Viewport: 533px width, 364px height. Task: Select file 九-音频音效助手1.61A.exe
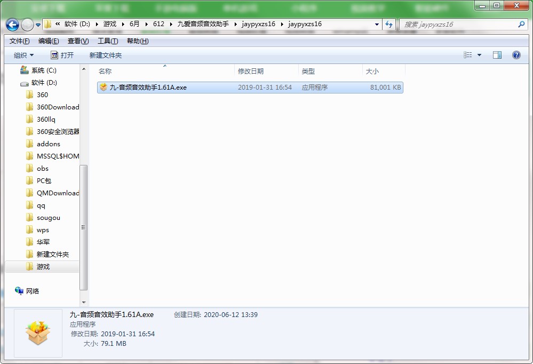pos(250,88)
